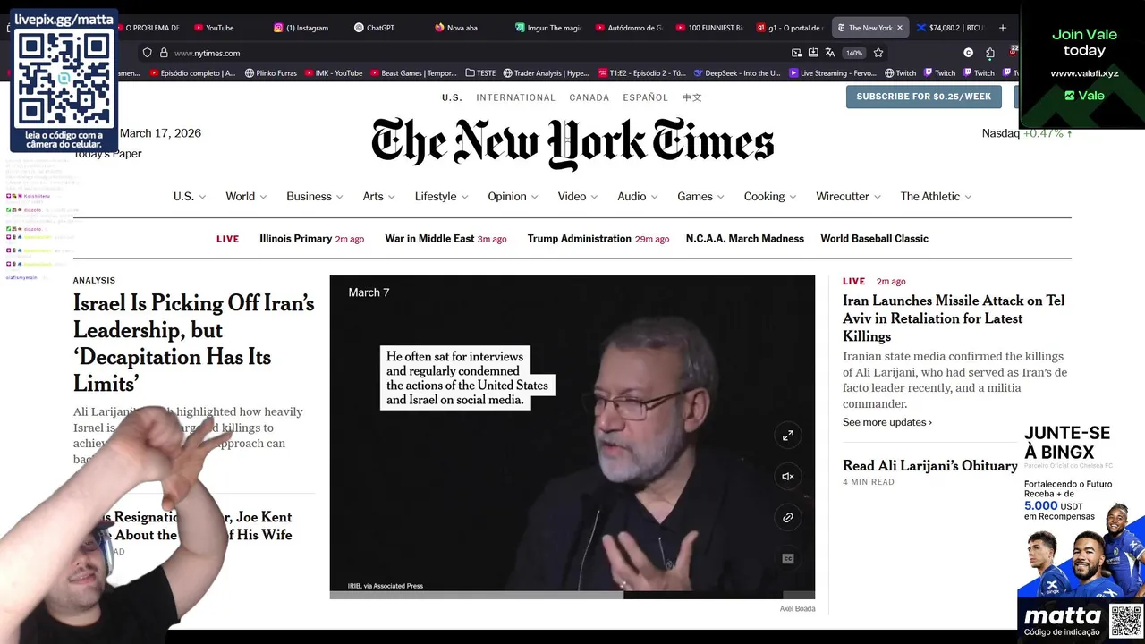Switch to the BTCUSD price tab
Screen dimensions: 1145x644
click(950, 28)
